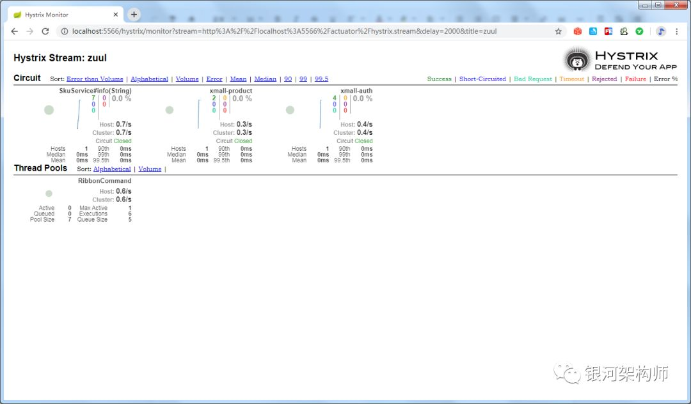Click the browser forward arrow
The width and height of the screenshot is (691, 404).
[29, 31]
